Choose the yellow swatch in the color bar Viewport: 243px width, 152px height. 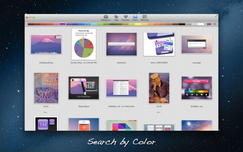138,24
